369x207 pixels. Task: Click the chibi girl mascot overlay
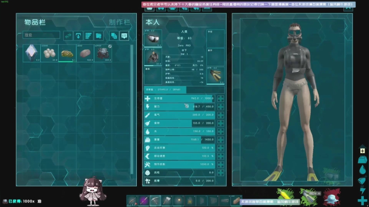tap(93, 191)
